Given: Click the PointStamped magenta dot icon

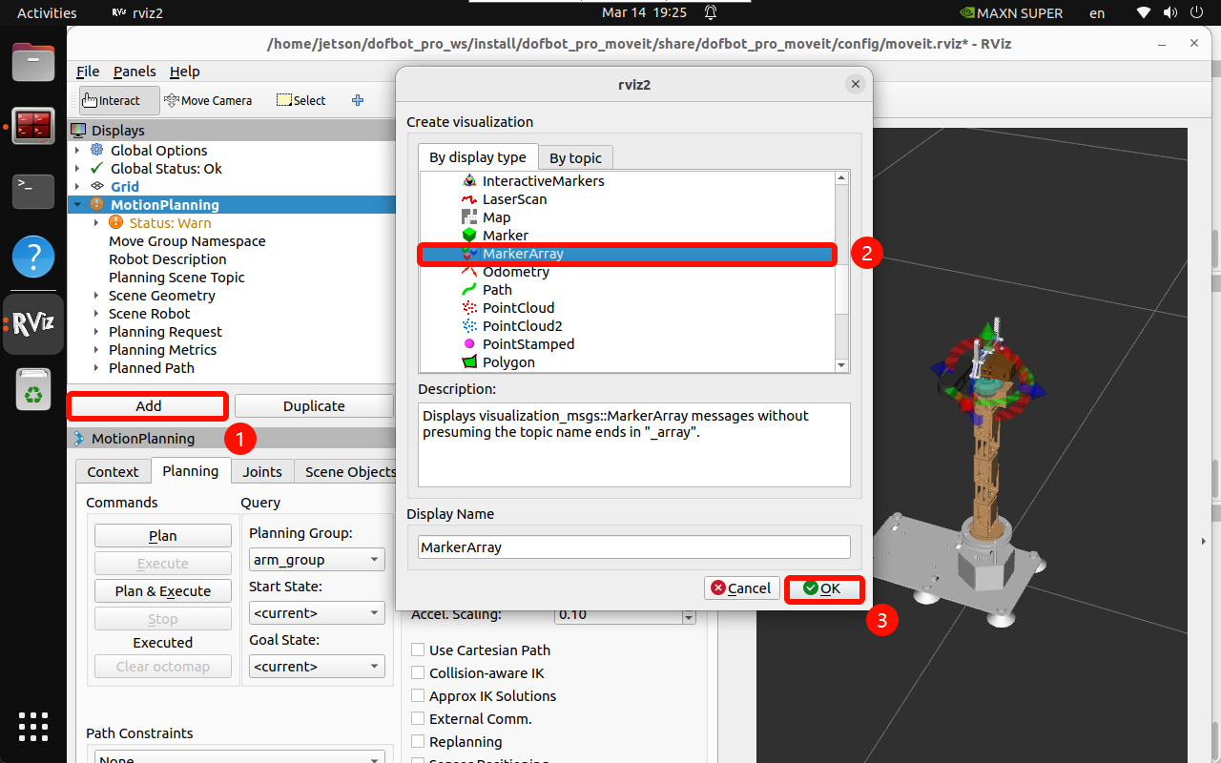Looking at the screenshot, I should [468, 343].
